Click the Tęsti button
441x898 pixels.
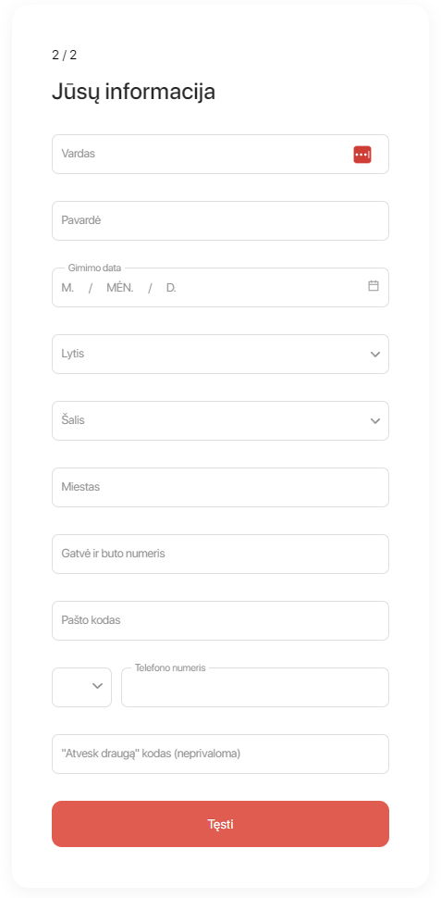[x=220, y=824]
